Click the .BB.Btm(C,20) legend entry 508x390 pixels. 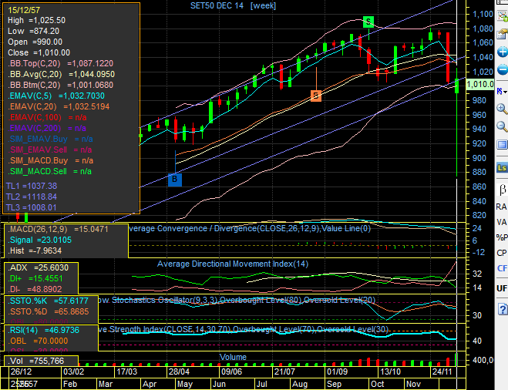[61, 85]
